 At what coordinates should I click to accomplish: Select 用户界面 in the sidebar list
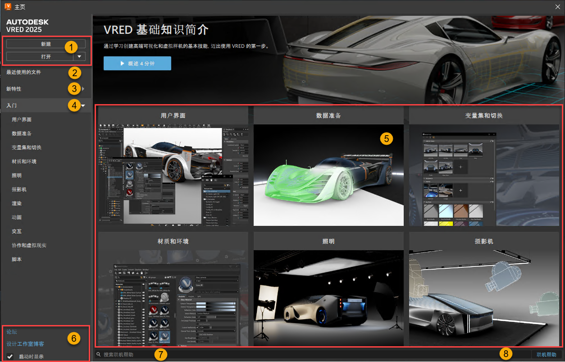22,119
